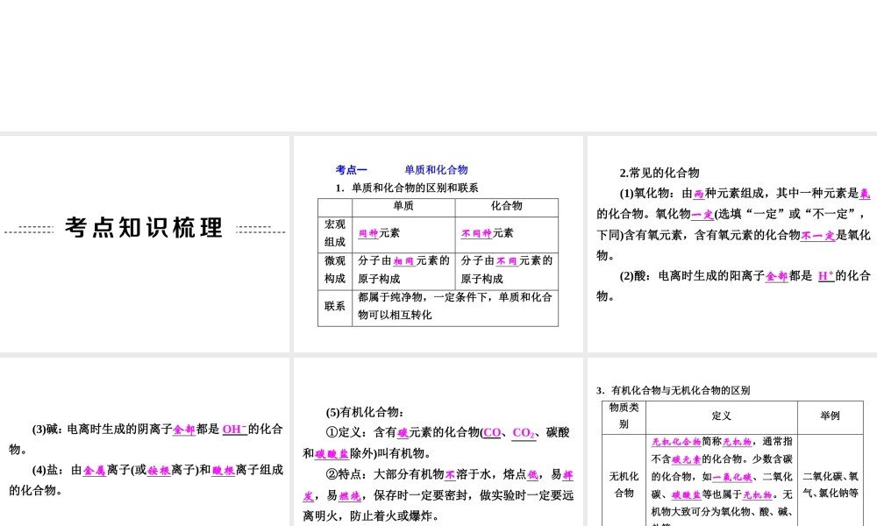Open the slide about (3)碱 and (4)盐

click(145, 442)
